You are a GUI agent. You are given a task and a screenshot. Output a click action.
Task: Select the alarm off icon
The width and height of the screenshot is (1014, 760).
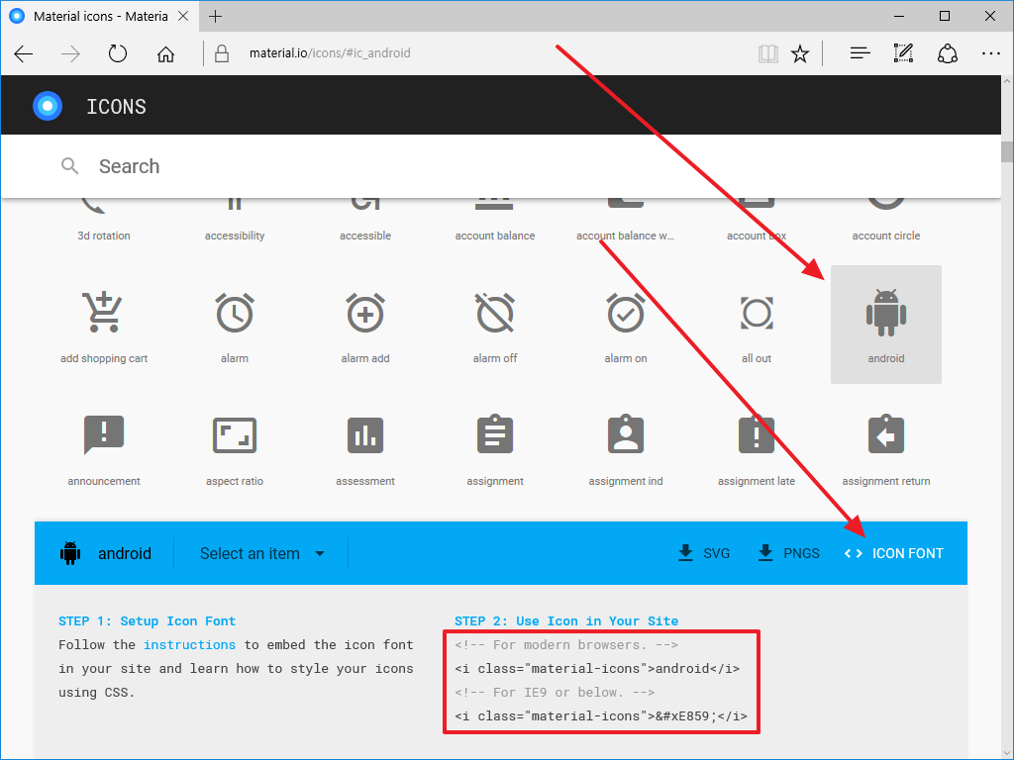pos(495,312)
